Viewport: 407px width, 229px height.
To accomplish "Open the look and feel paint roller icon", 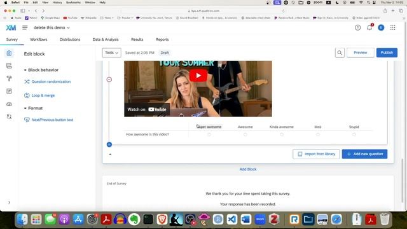I will pos(9,78).
